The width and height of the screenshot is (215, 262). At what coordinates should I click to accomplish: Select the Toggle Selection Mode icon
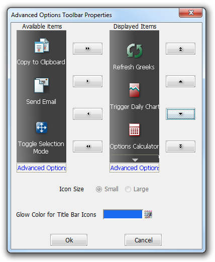(x=42, y=127)
